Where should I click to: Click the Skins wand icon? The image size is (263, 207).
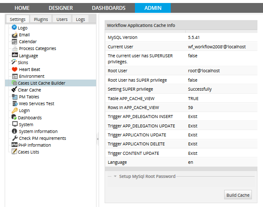pos(14,62)
